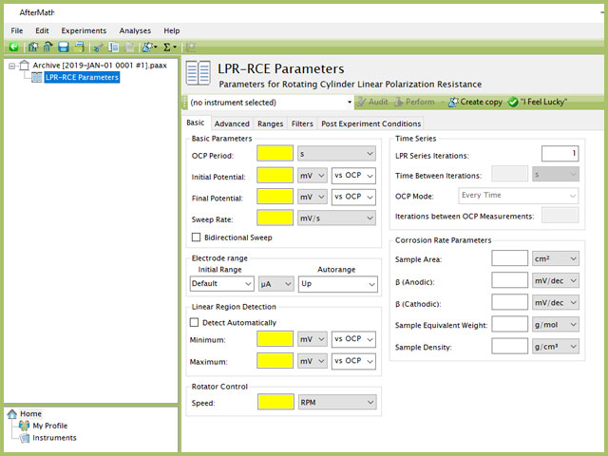
Task: Open the Final Potential mV unit dropdown
Action: click(x=313, y=197)
